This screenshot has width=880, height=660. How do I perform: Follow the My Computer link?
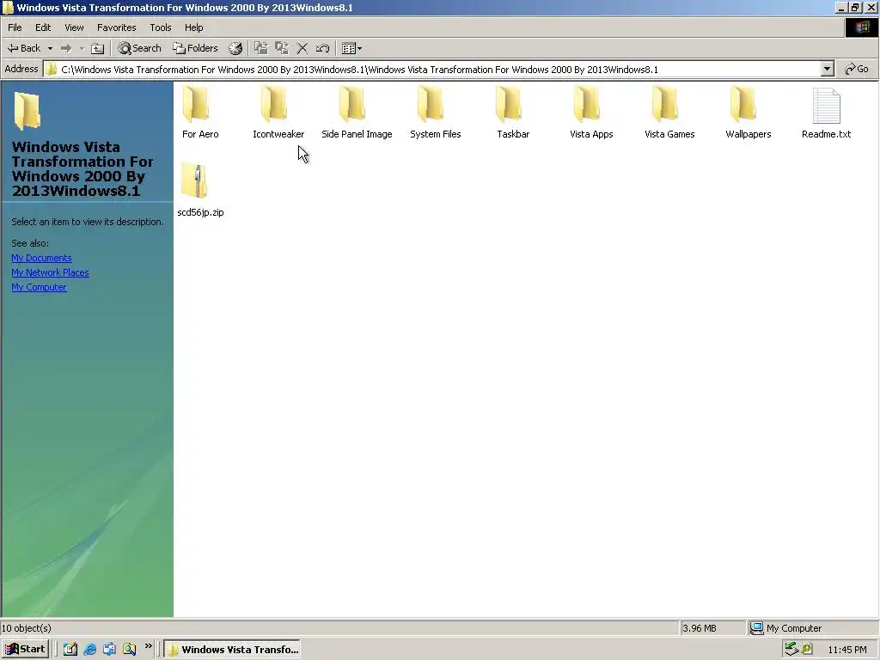click(x=39, y=287)
